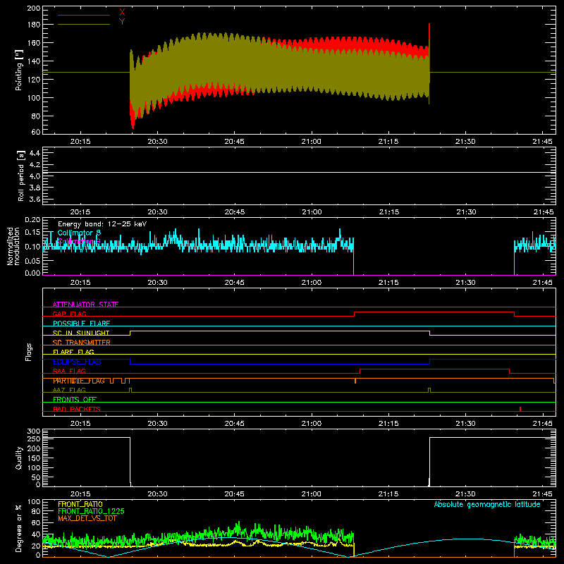The height and width of the screenshot is (564, 564).
Task: Click the olive Y legend line
Action: coord(84,25)
